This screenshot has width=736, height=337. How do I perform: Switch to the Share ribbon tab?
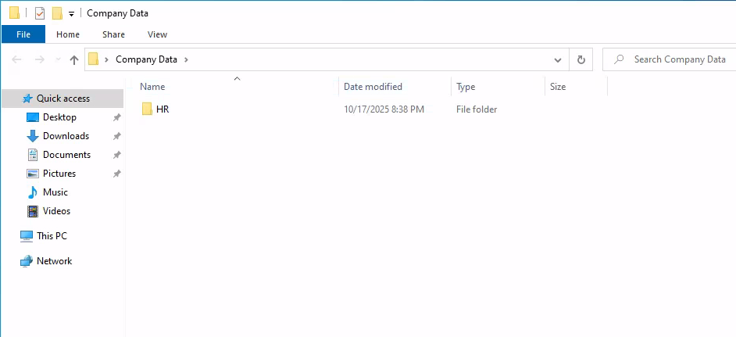click(113, 34)
